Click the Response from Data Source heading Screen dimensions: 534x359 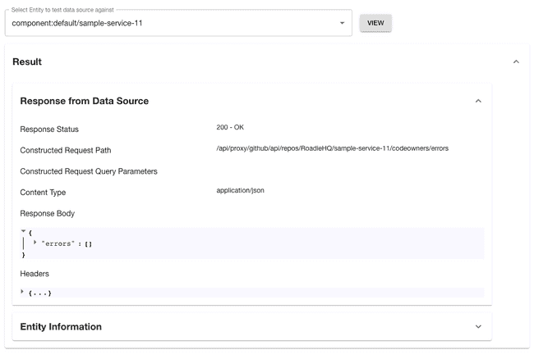click(x=84, y=101)
